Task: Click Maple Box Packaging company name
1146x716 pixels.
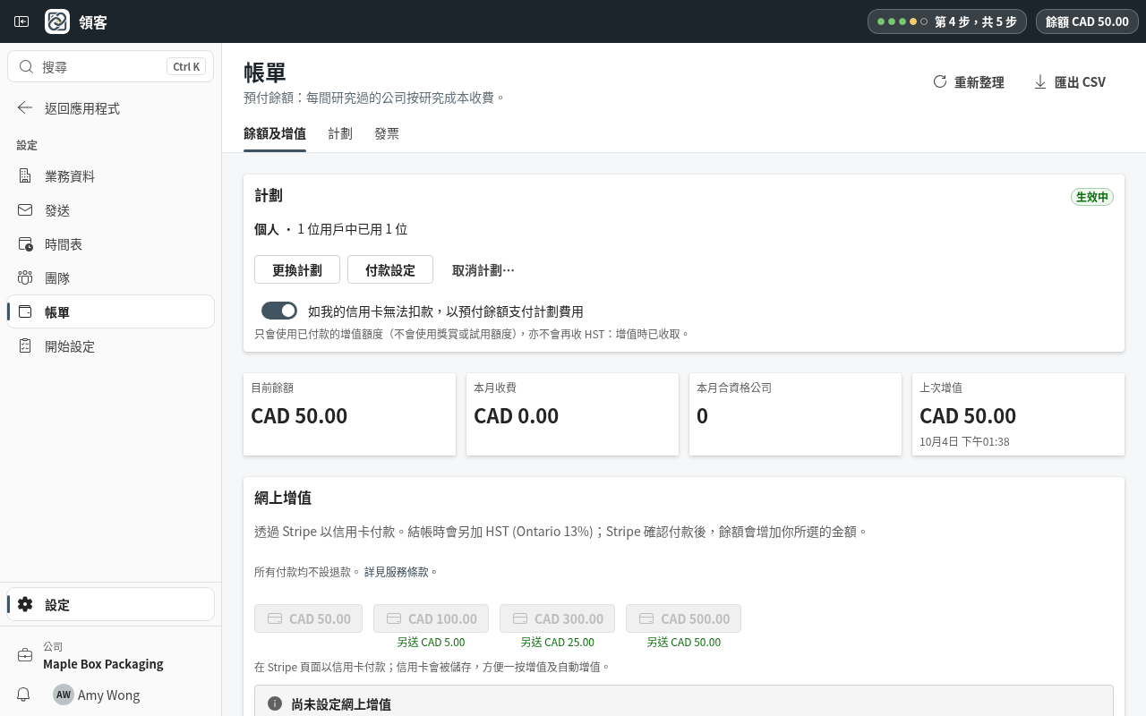Action: (x=103, y=664)
